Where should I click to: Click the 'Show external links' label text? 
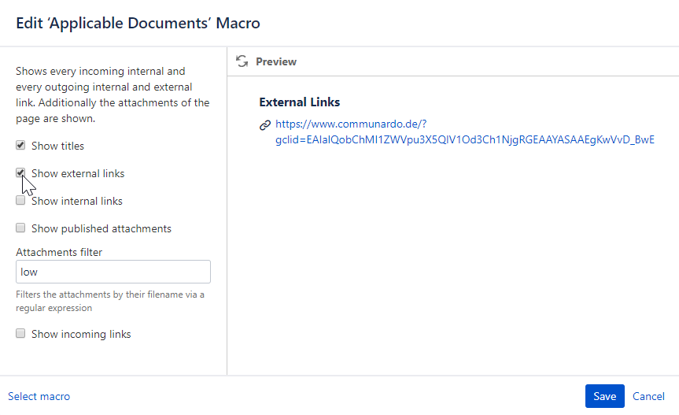coord(78,173)
